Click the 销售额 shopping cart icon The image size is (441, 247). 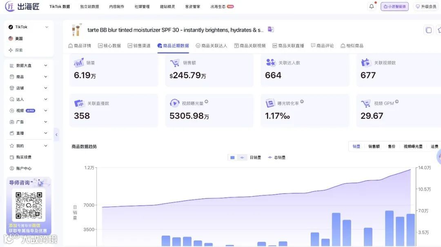pos(175,63)
